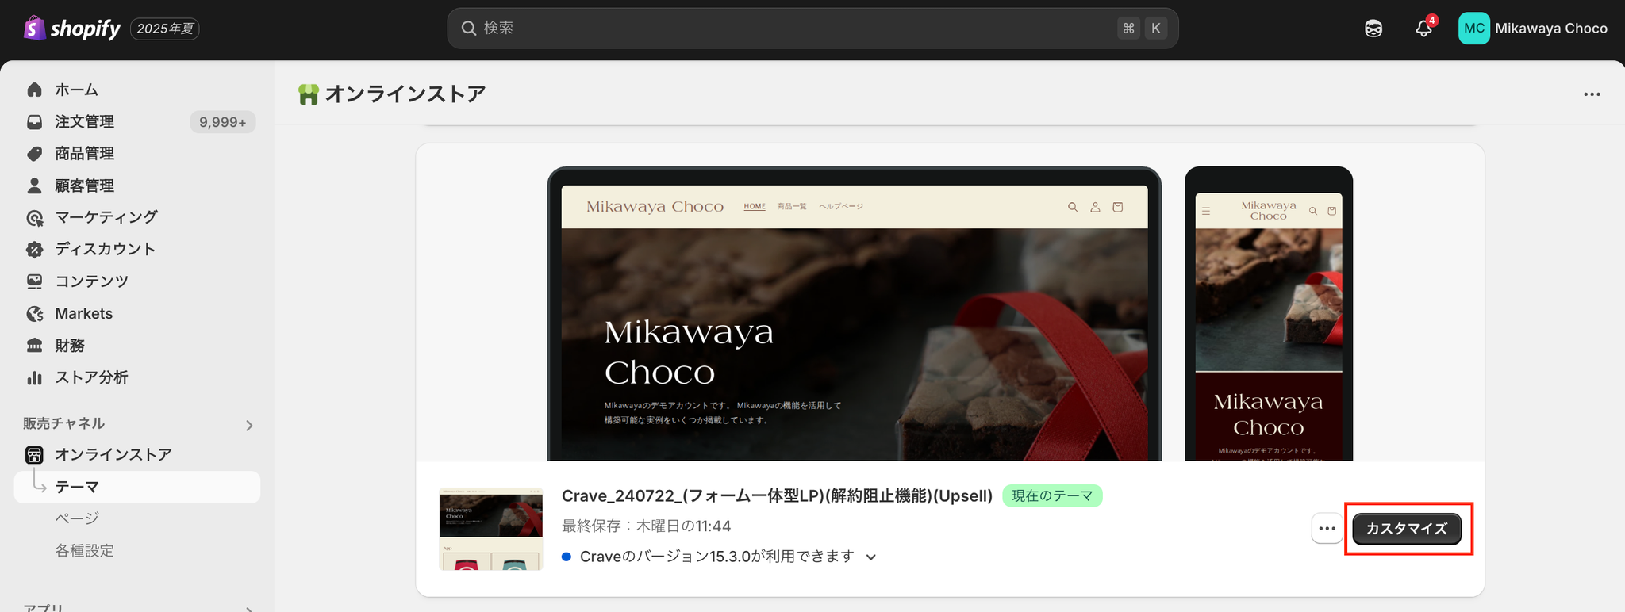Image resolution: width=1625 pixels, height=612 pixels.
Task: Click the inbox icon beside 注文管理
Action: coord(34,122)
